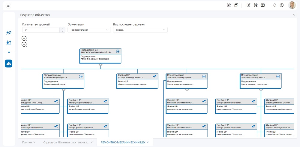Switch to the Плитки tab

point(27,142)
